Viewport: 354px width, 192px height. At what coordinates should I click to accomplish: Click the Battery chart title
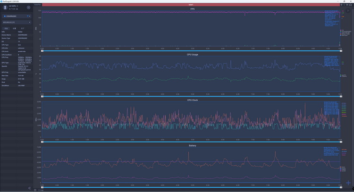click(193, 145)
